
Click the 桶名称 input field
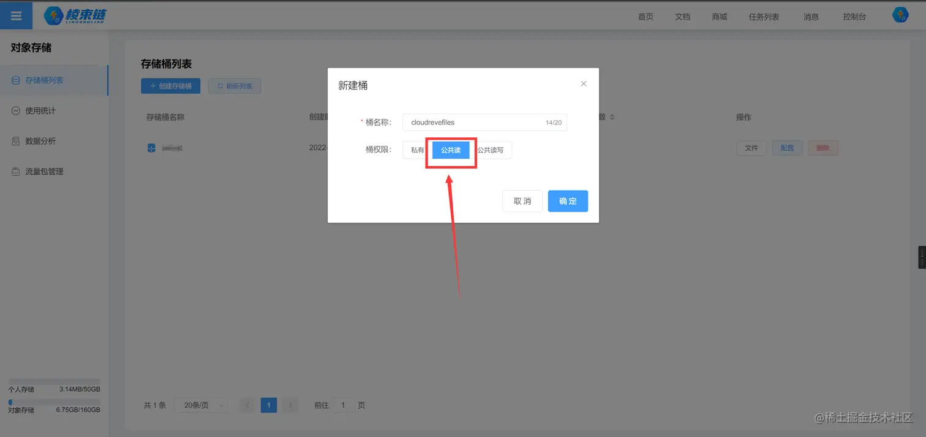[x=484, y=123]
